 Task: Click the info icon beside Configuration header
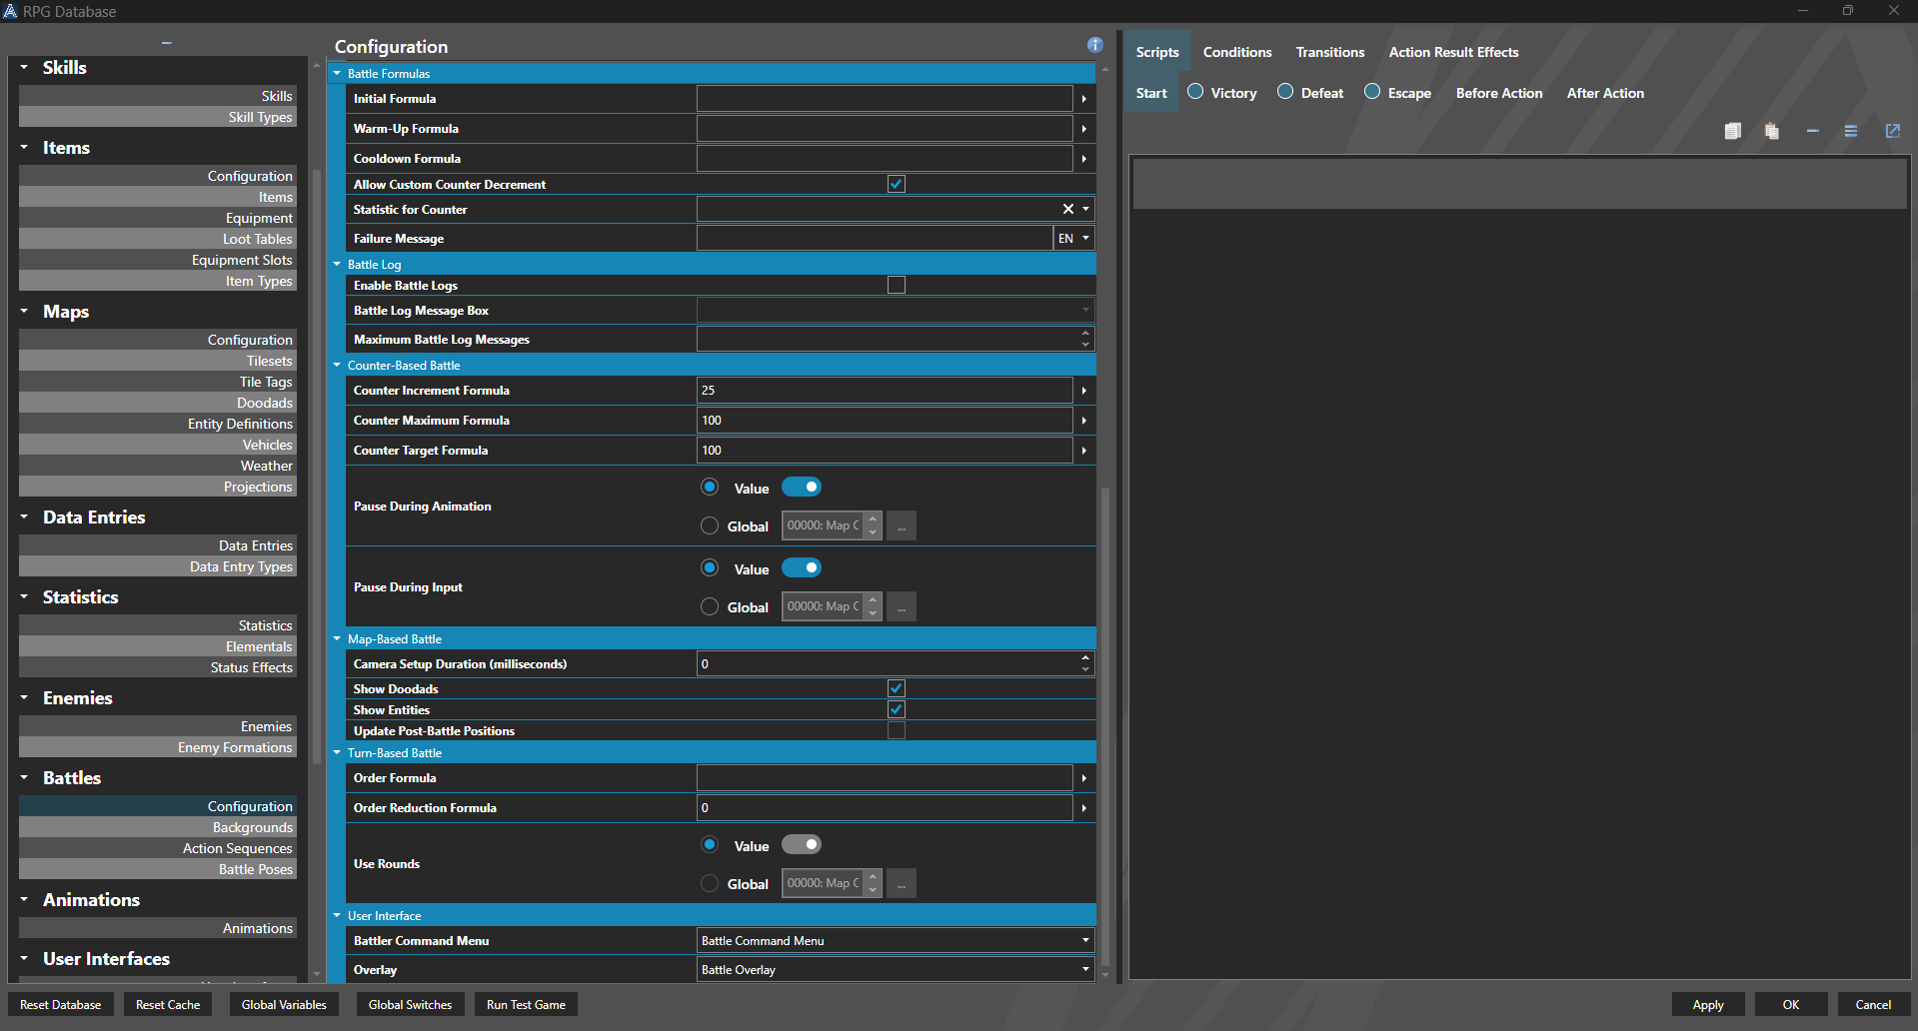click(x=1094, y=45)
